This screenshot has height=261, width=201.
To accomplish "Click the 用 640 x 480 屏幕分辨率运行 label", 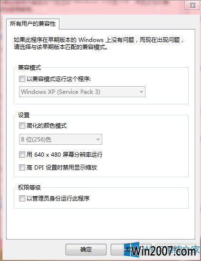I will pos(65,155).
